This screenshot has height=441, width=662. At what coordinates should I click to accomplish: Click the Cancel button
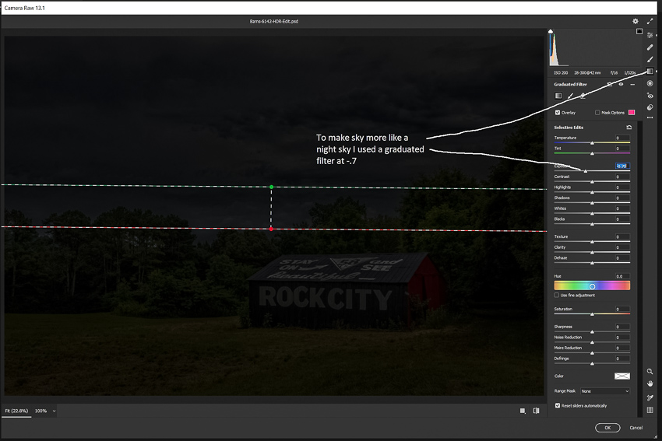click(x=636, y=428)
